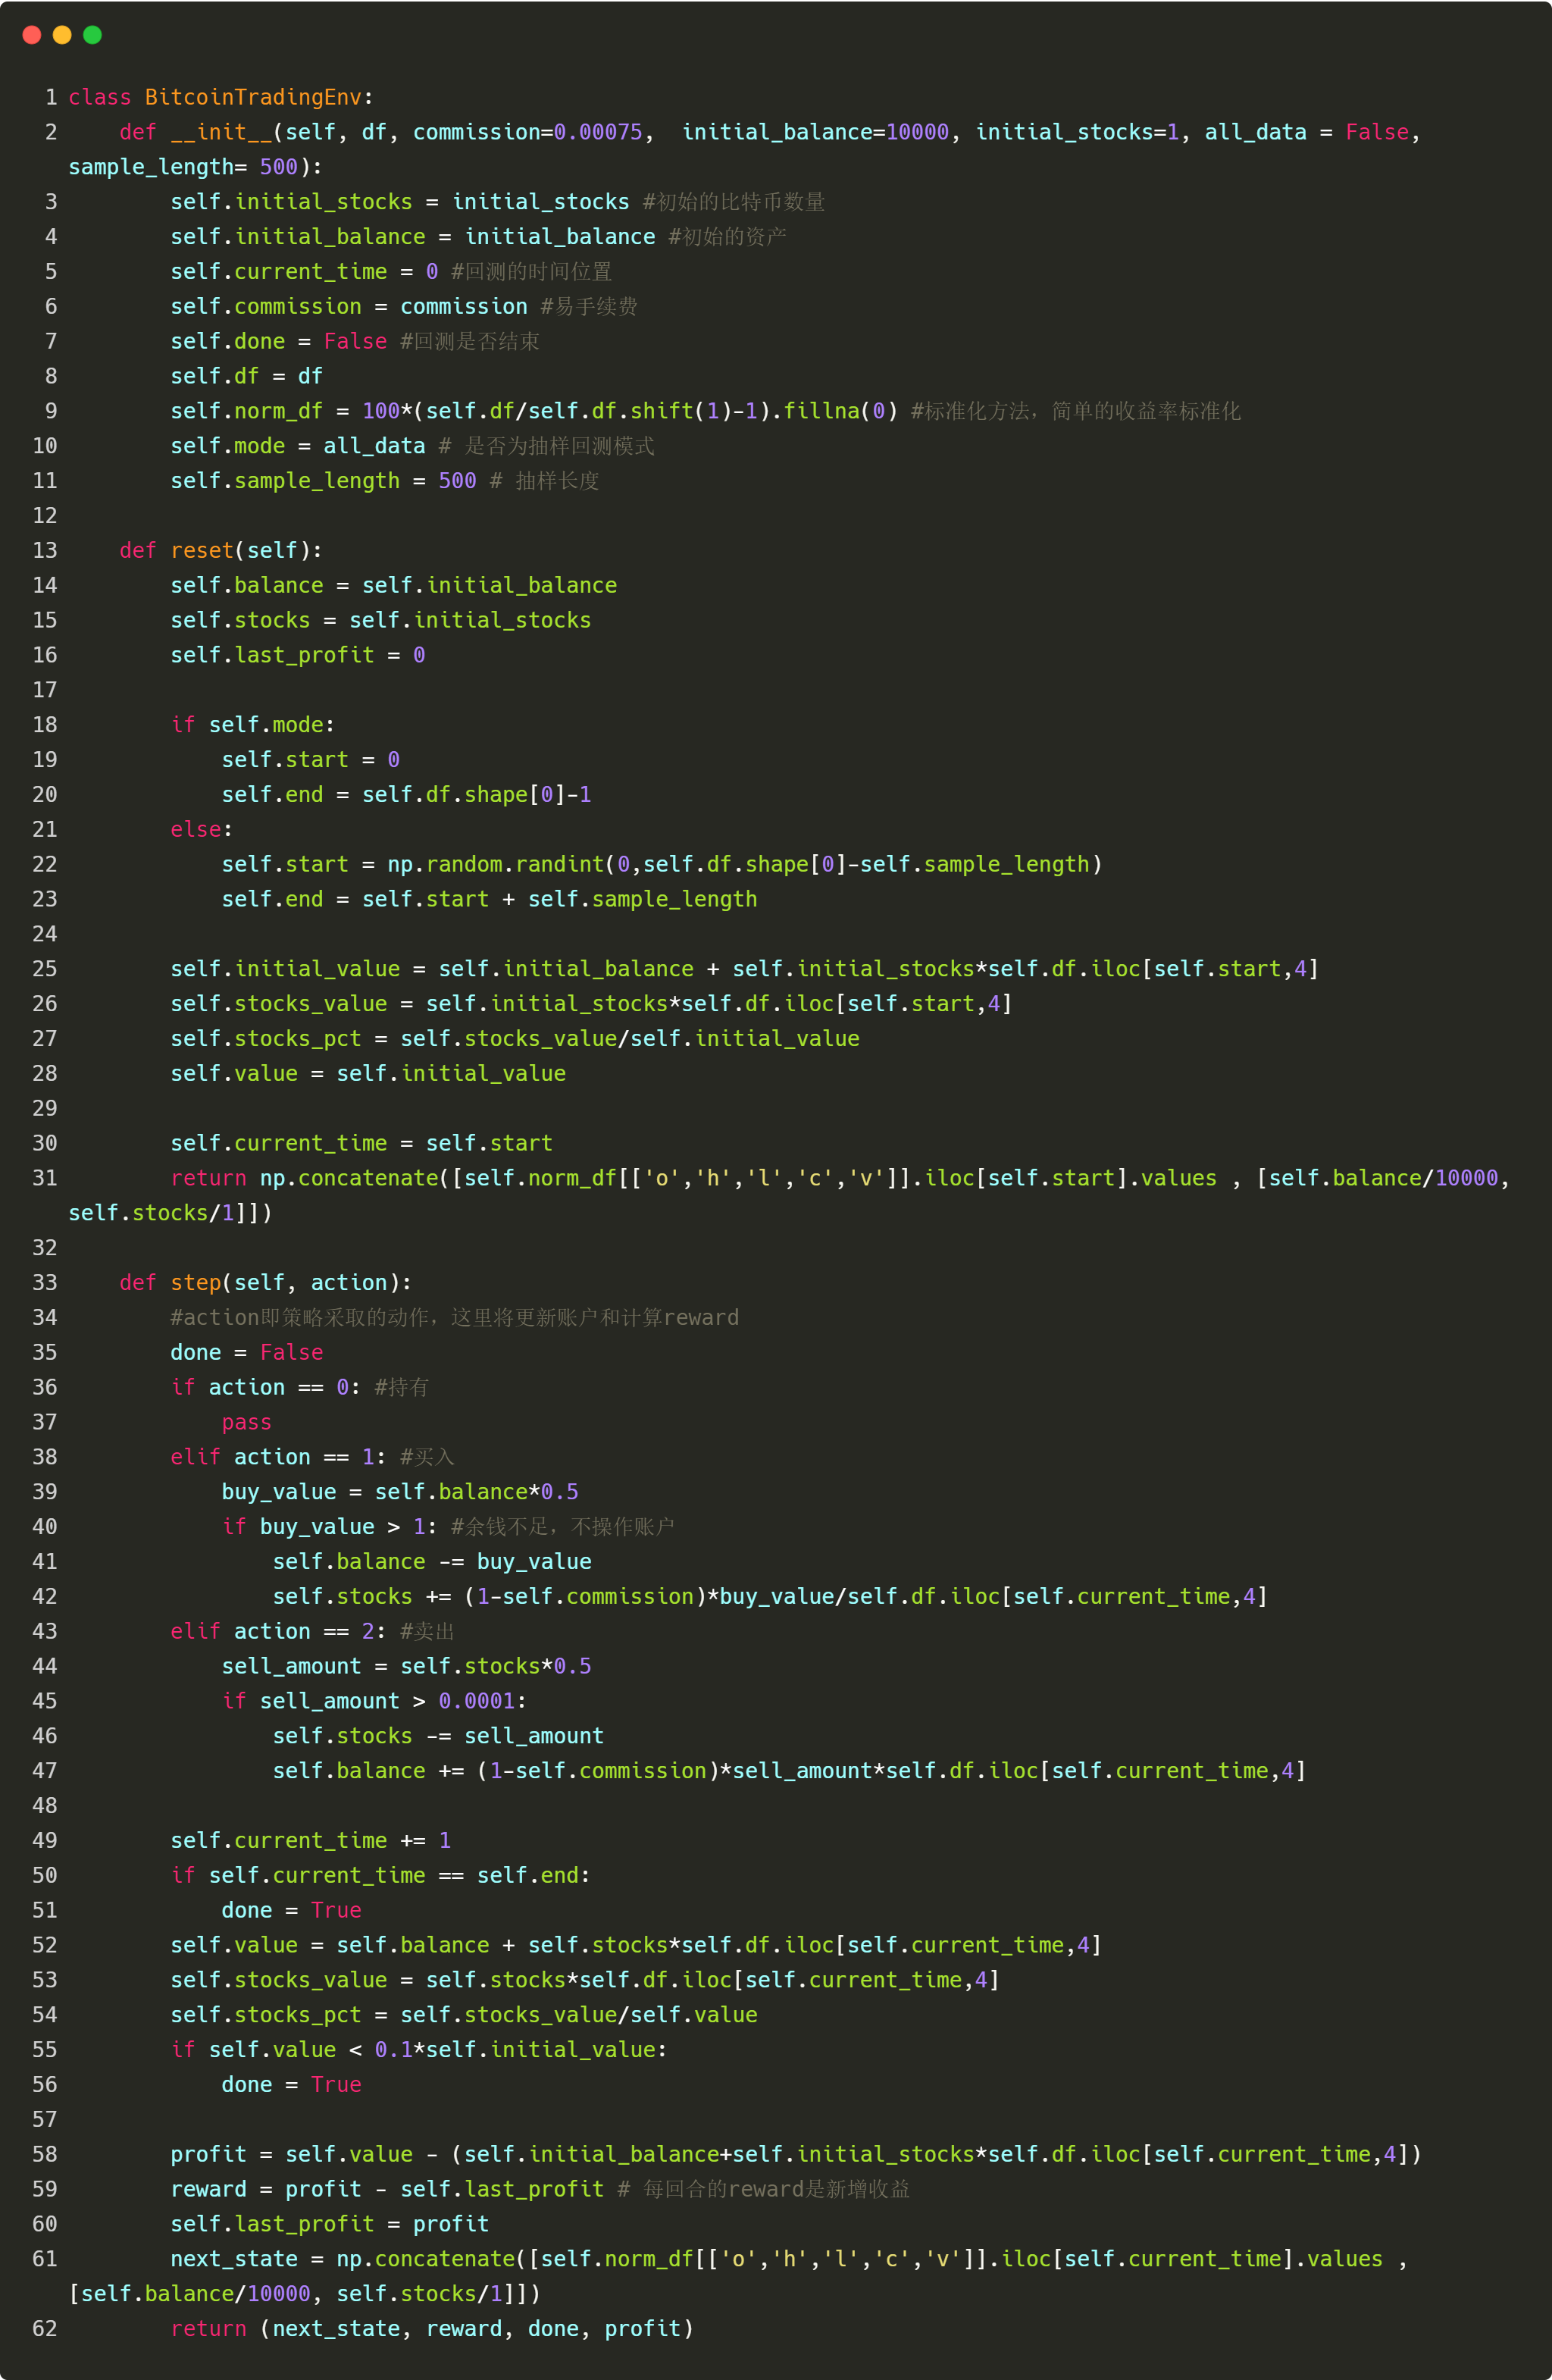Click line number 47 in the gutter
Viewport: 1552px width, 2380px height.
tap(45, 1771)
